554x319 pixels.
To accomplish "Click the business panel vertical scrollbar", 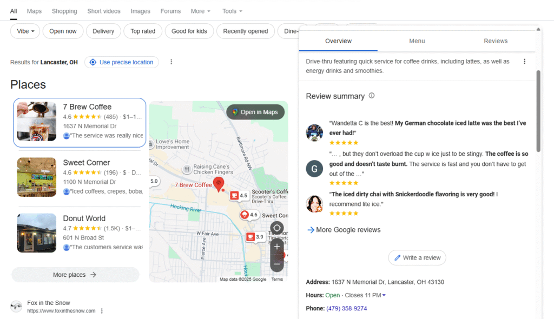I will point(538,111).
